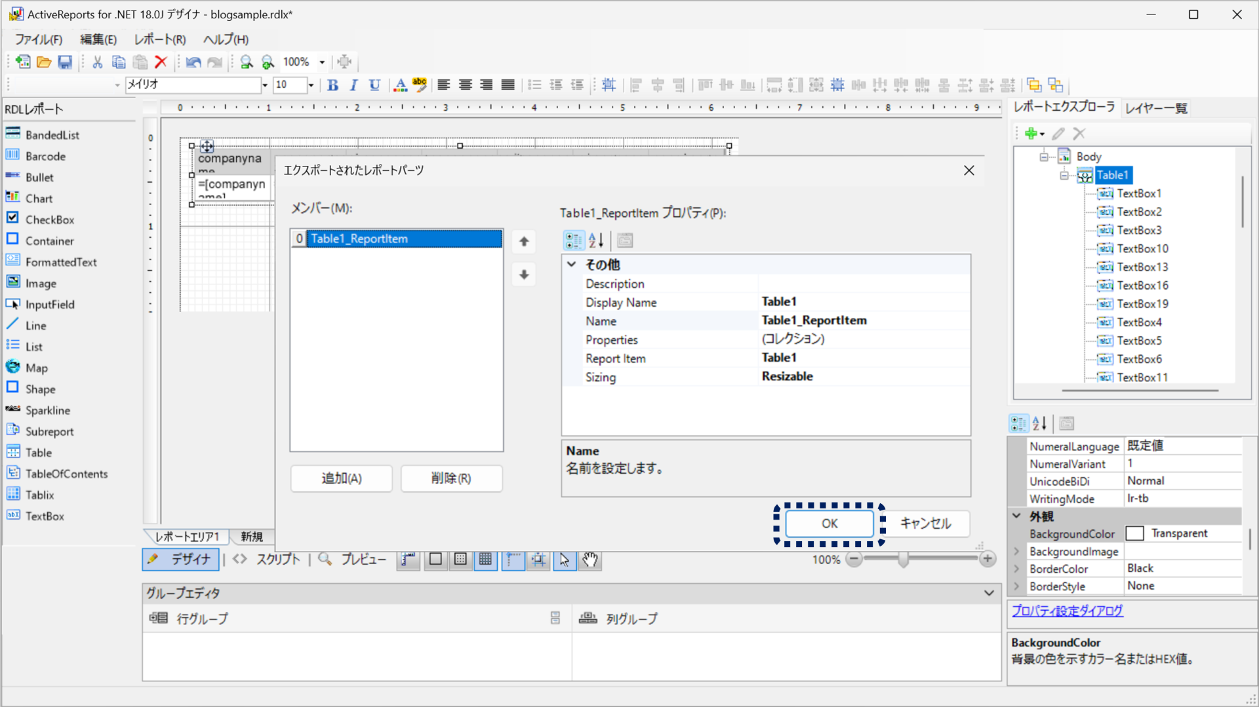The height and width of the screenshot is (707, 1259).
Task: Select TextBox10 in Report Explorer tree
Action: (1142, 248)
